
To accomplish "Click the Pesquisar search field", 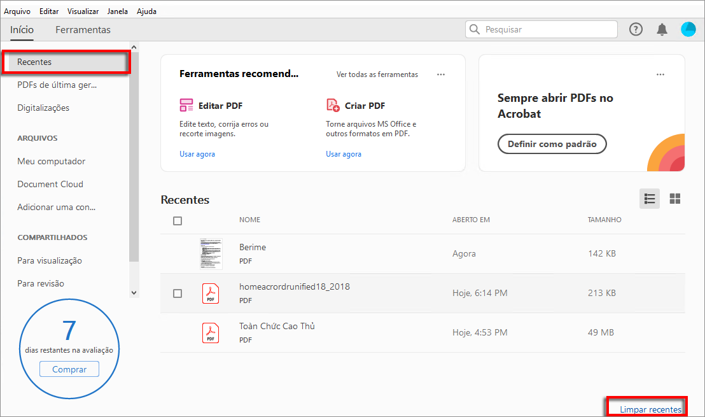I will tap(547, 29).
